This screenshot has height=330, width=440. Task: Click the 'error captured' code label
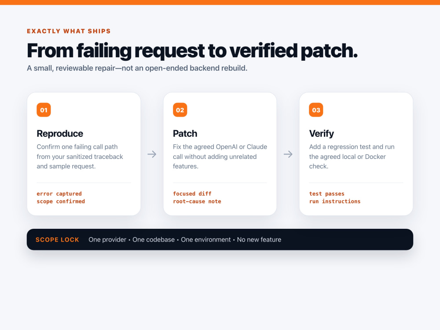tap(59, 194)
